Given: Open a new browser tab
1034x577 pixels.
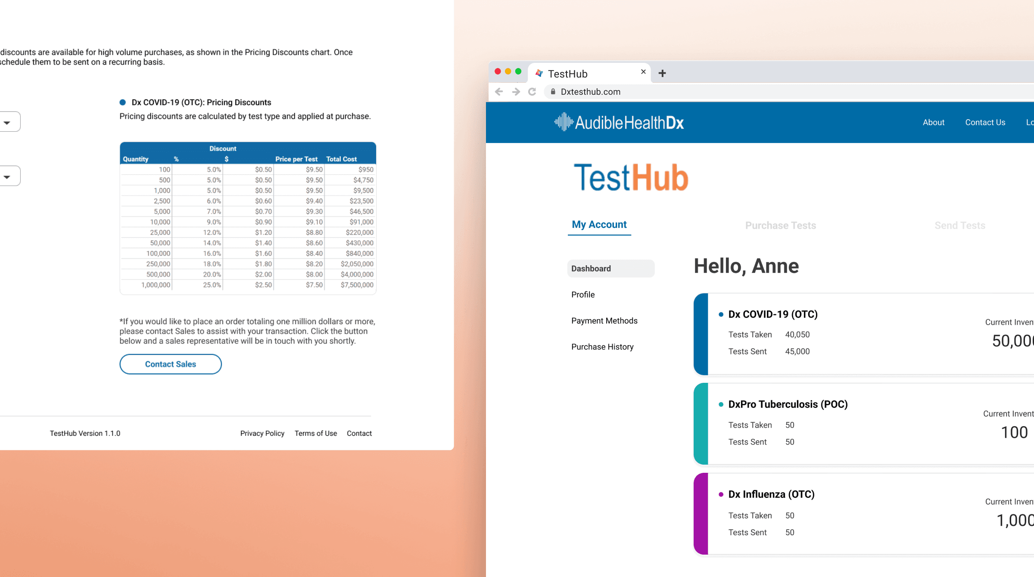Looking at the screenshot, I should (662, 74).
